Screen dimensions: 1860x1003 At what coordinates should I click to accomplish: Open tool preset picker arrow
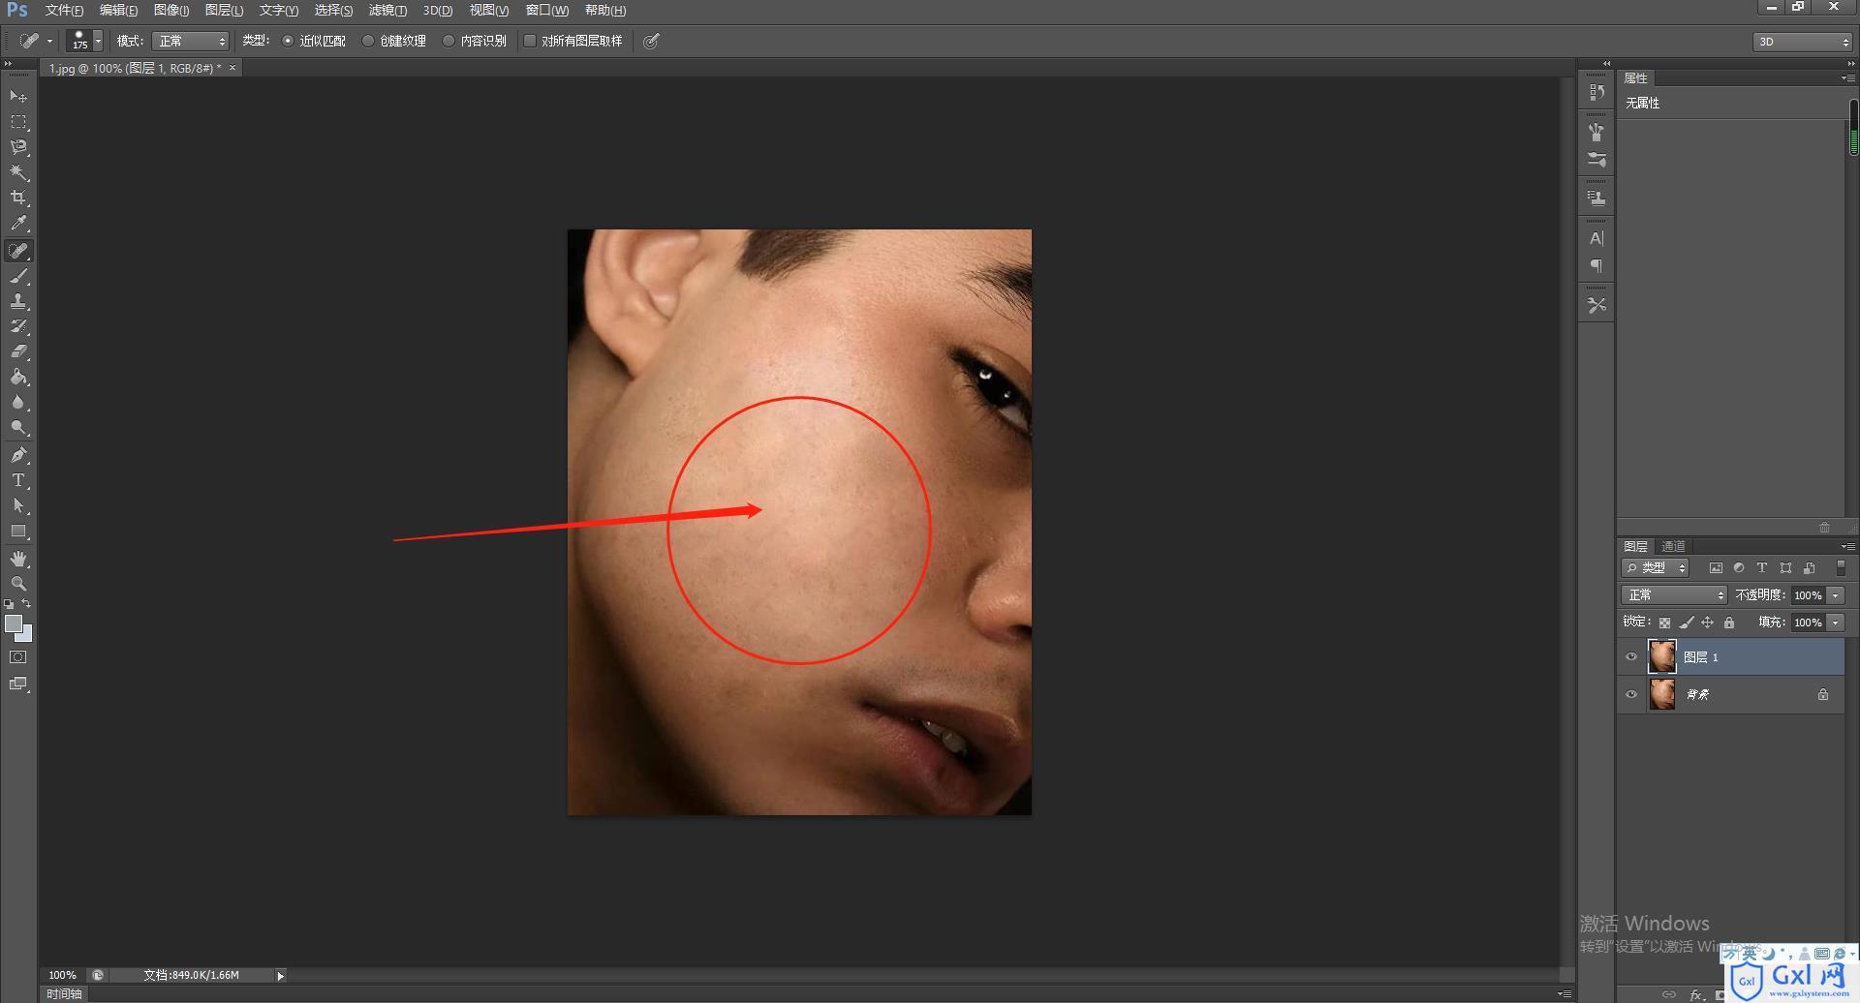[50, 41]
